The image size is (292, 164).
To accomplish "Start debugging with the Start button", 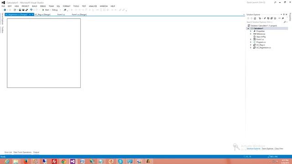I will (x=46, y=10).
